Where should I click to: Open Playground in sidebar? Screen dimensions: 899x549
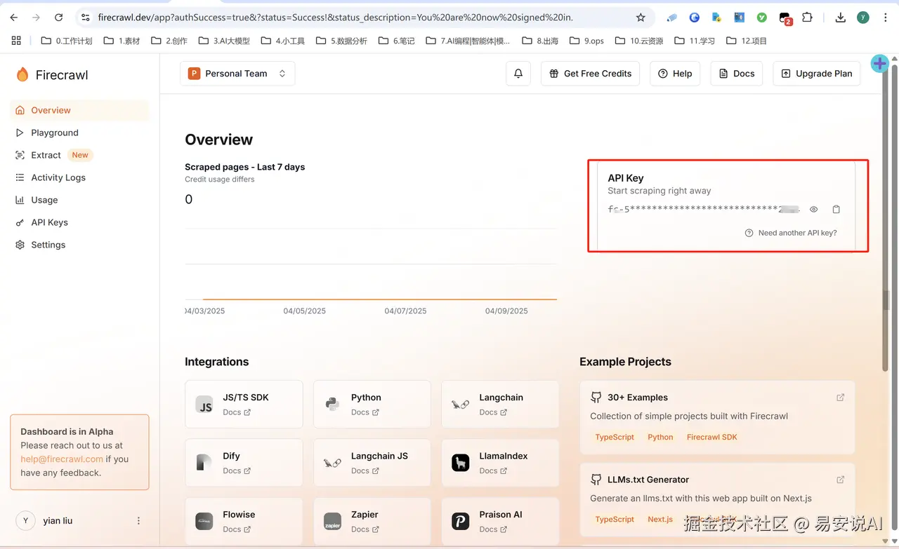pos(79,133)
